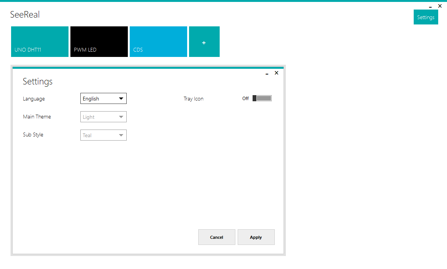Click the Apply button
Screen dimensions: 447x269
click(256, 237)
